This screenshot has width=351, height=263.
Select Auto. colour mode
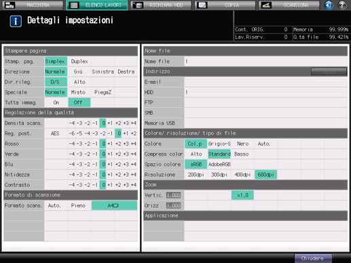[266, 144]
